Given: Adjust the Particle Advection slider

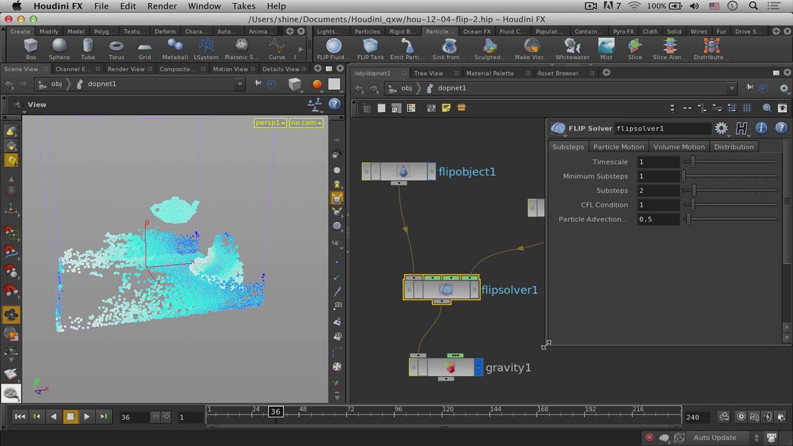Looking at the screenshot, I should [x=731, y=219].
